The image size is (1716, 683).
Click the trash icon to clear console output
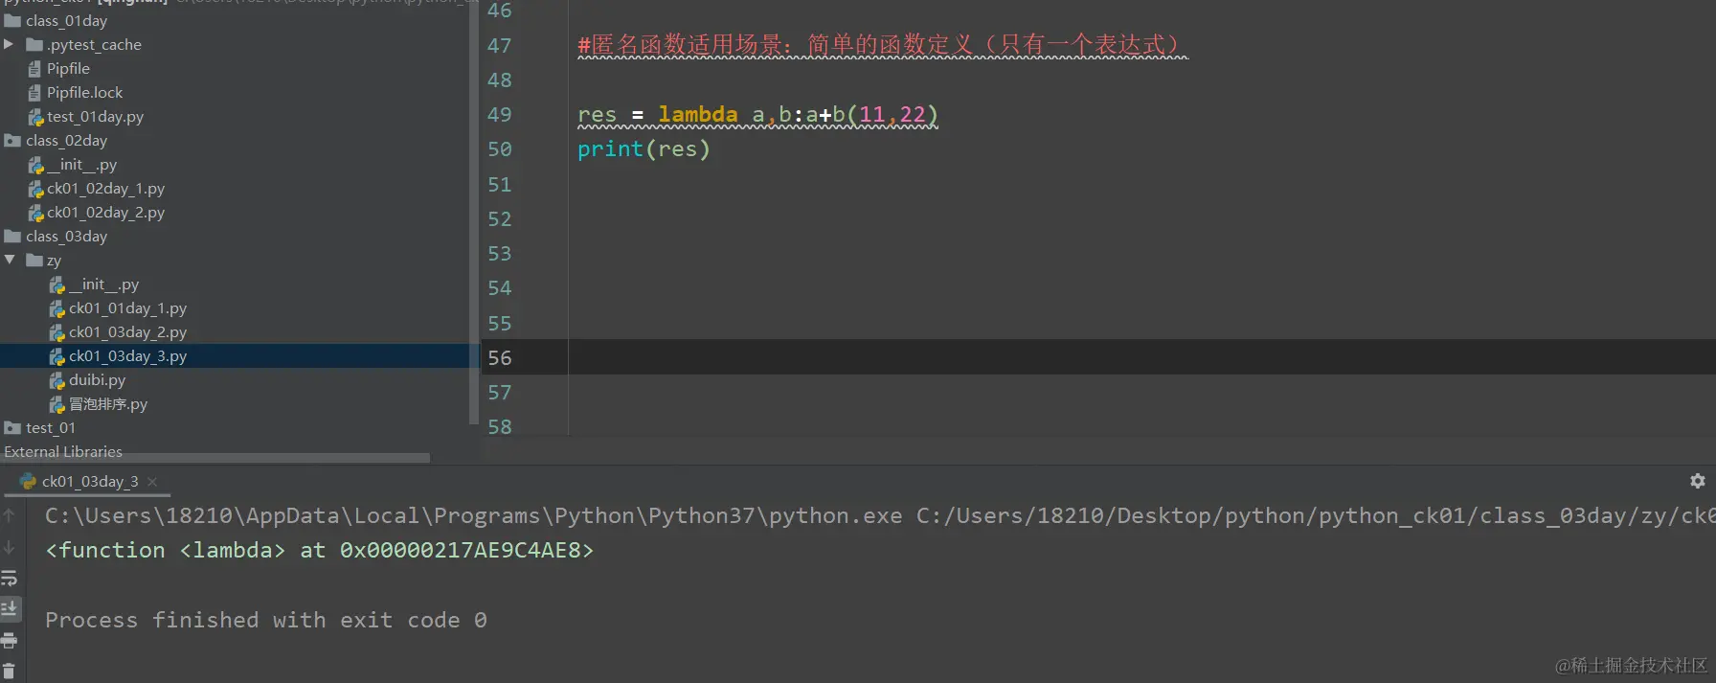pos(10,672)
